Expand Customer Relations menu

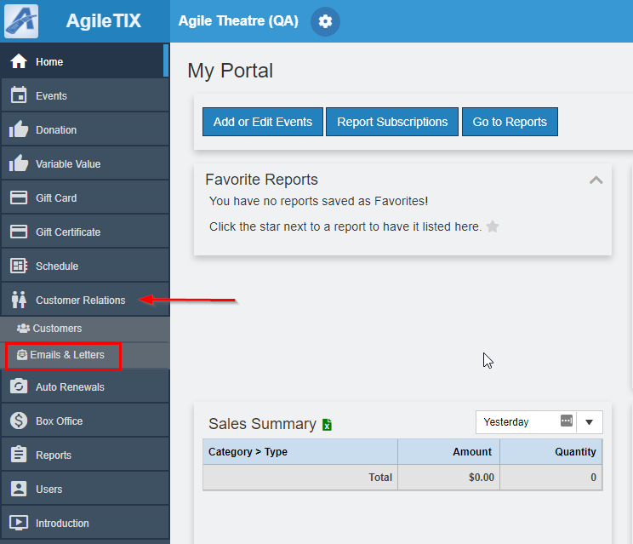[85, 300]
